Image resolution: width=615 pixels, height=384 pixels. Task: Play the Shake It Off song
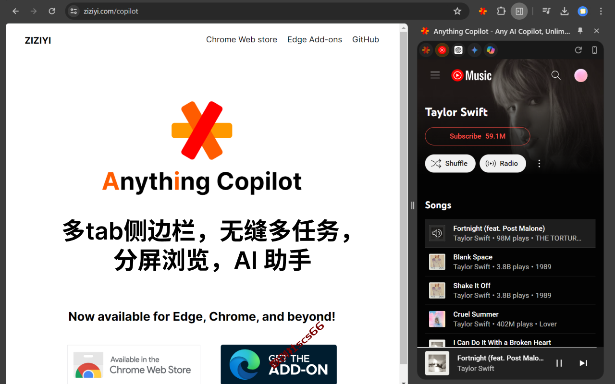point(510,290)
